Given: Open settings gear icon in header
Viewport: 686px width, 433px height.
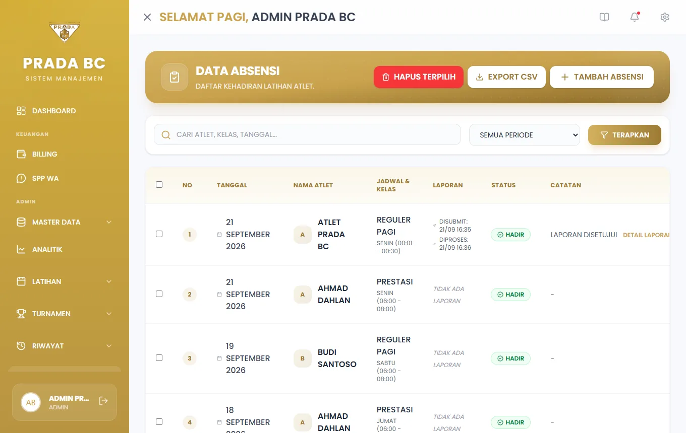Looking at the screenshot, I should tap(665, 17).
